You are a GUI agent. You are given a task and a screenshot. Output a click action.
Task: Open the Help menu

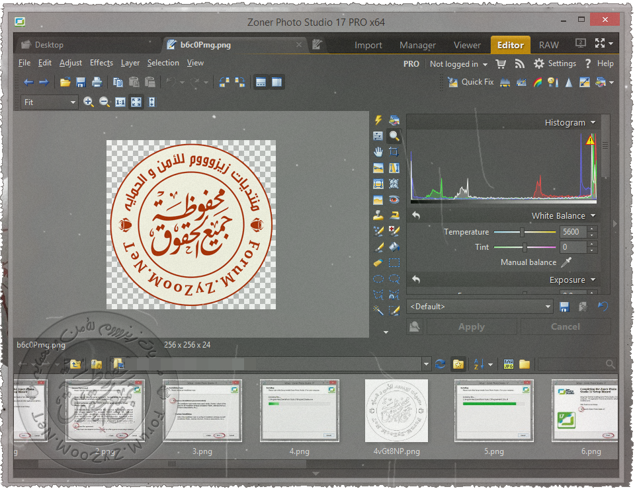599,63
